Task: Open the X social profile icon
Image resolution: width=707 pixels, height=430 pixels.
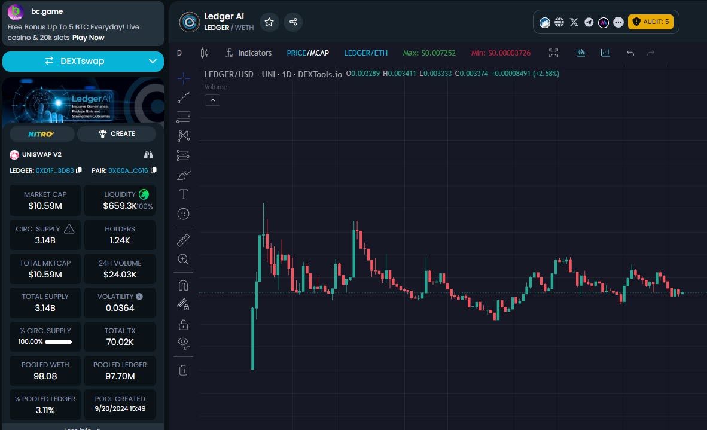Action: (574, 22)
